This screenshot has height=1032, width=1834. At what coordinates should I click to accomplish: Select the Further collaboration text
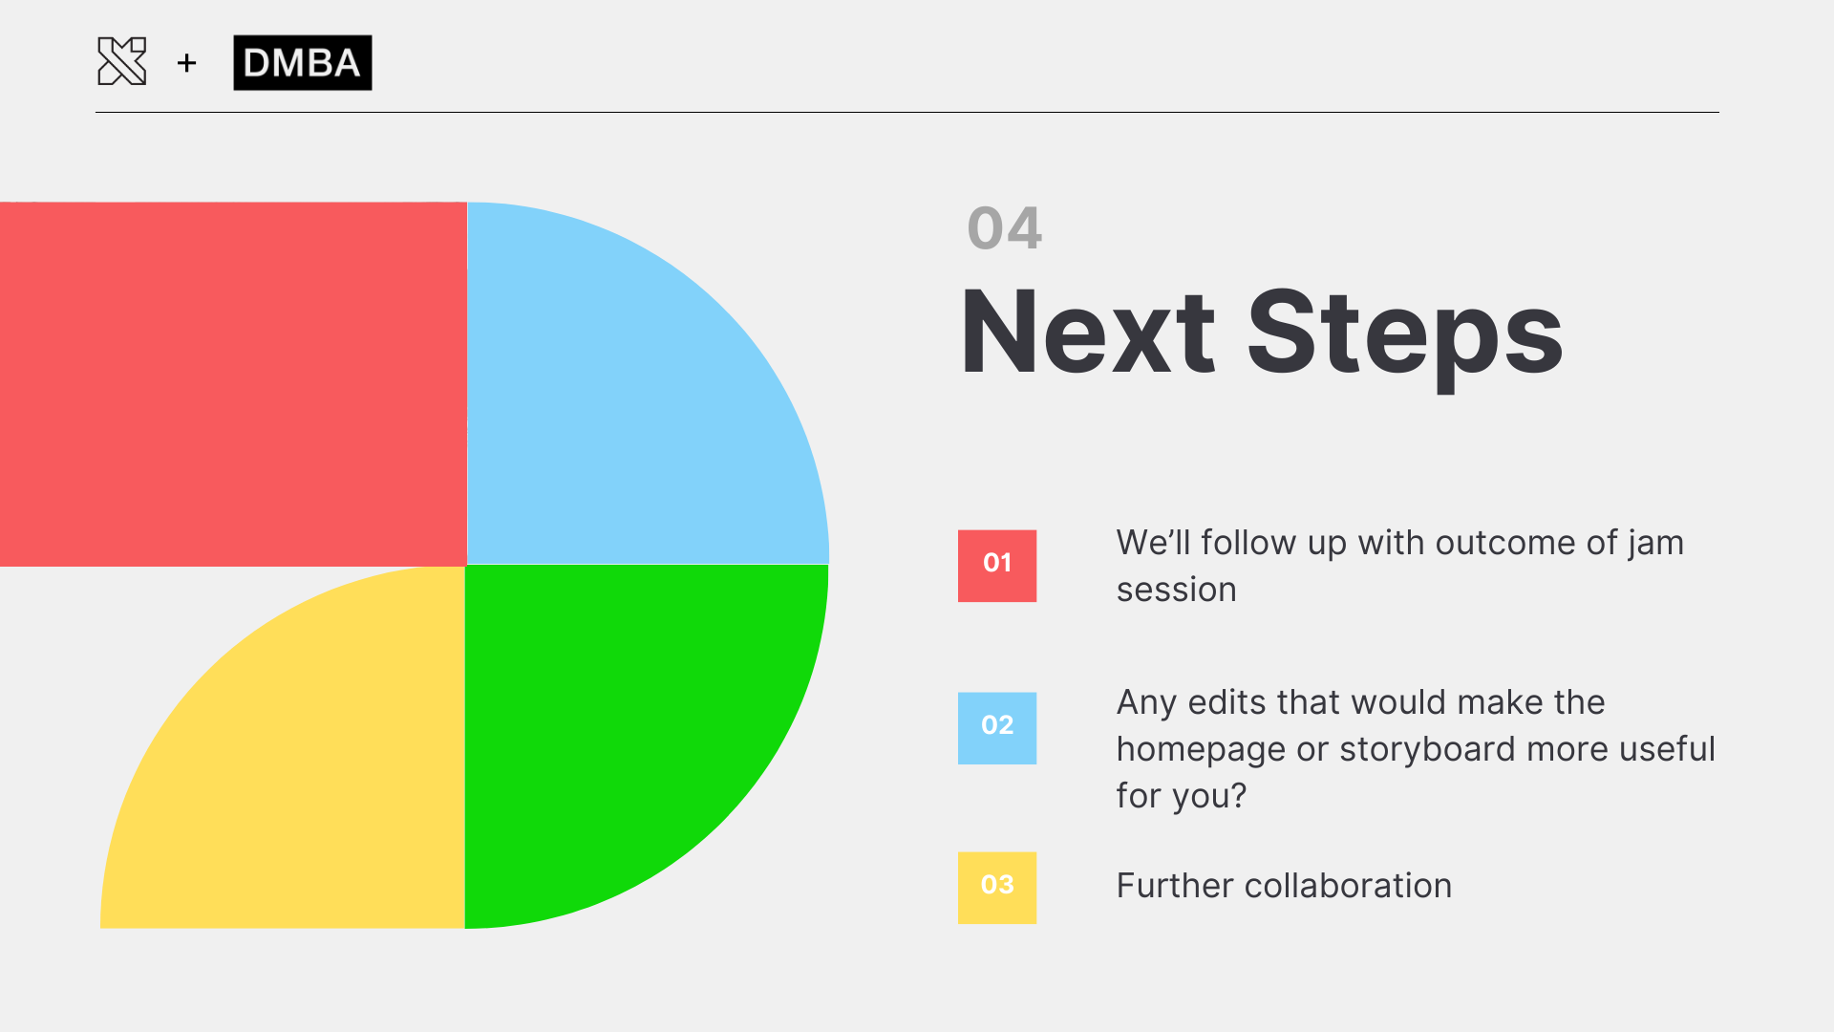[1284, 886]
